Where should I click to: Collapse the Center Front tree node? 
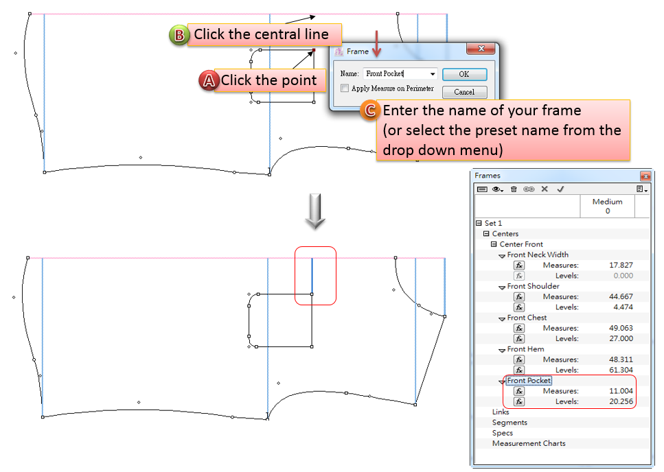point(493,244)
